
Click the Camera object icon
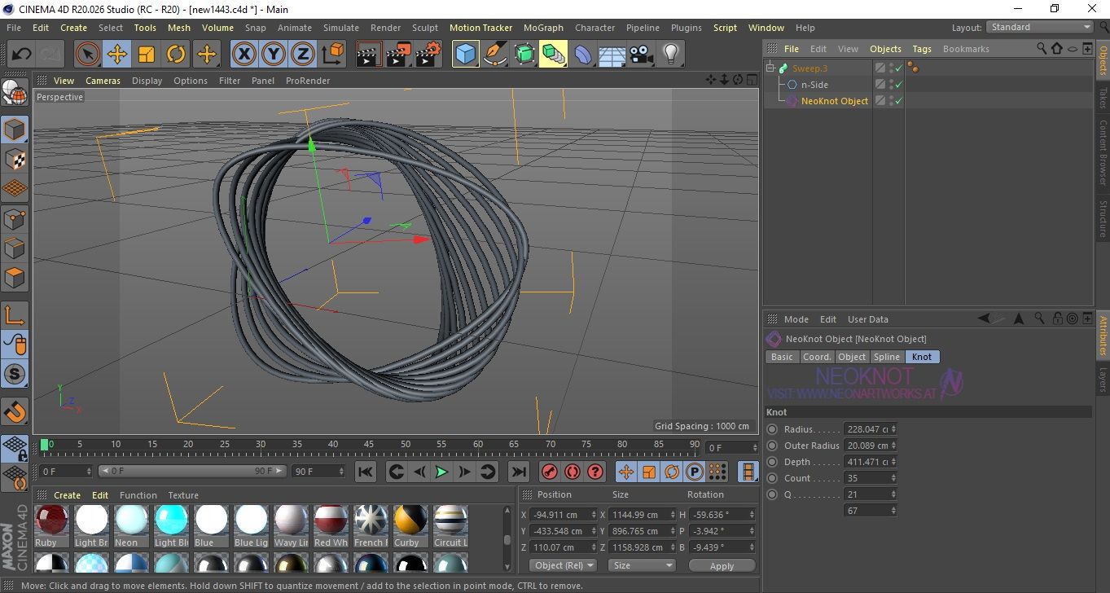pos(641,55)
